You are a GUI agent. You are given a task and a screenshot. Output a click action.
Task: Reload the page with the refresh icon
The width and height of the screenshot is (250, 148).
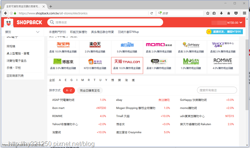pos(152,13)
